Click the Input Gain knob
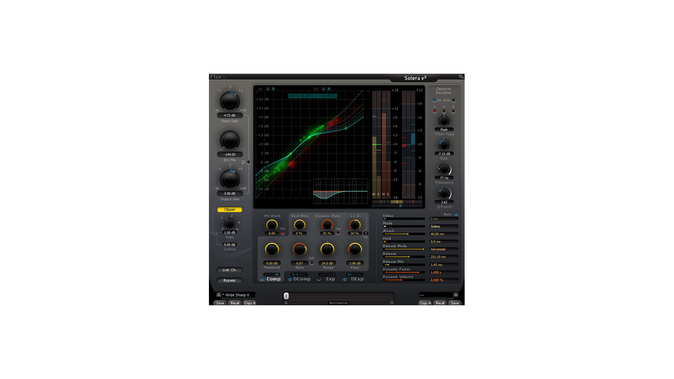Viewport: 674px width, 379px height. (230, 101)
